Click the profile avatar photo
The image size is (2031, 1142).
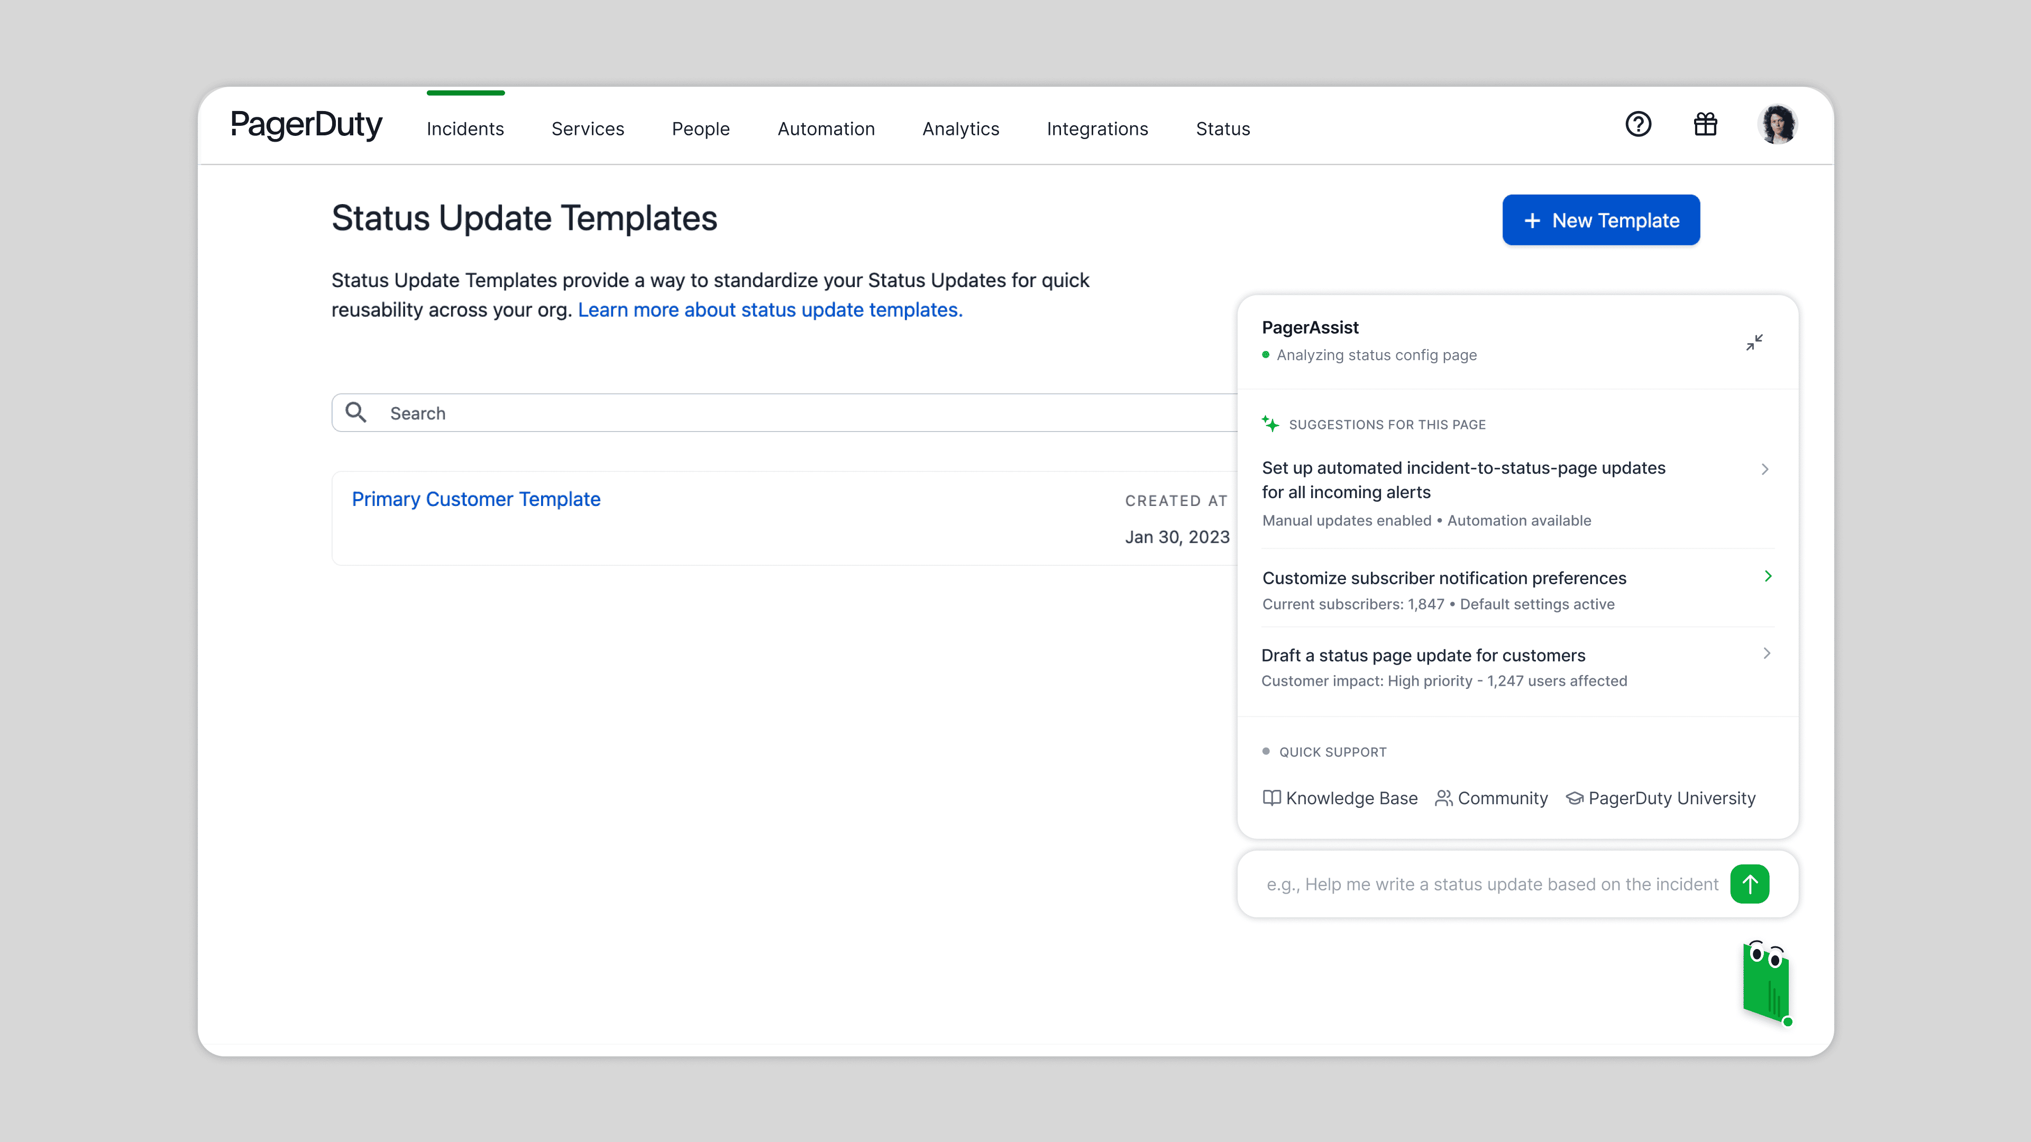tap(1779, 124)
